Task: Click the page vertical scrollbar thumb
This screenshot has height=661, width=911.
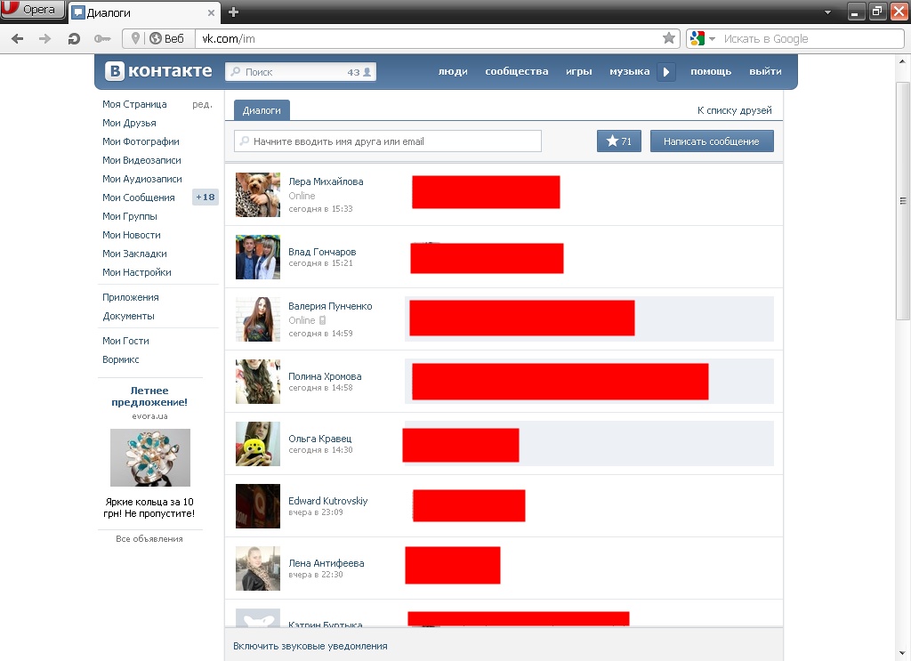Action: point(902,201)
